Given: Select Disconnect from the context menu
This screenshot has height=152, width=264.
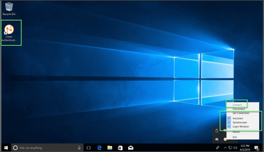Looking at the screenshot, I should click(x=239, y=109).
